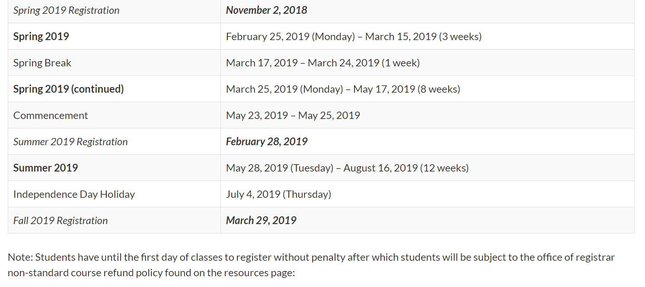Click the Spring 2019 (continued) label
The image size is (645, 287).
pyautogui.click(x=68, y=89)
